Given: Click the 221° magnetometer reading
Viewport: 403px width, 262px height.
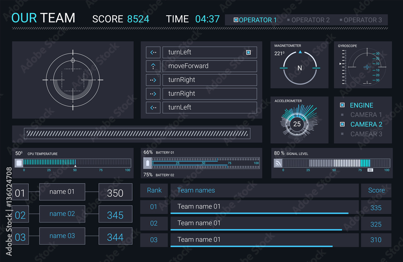Looking at the screenshot, I should (279, 54).
